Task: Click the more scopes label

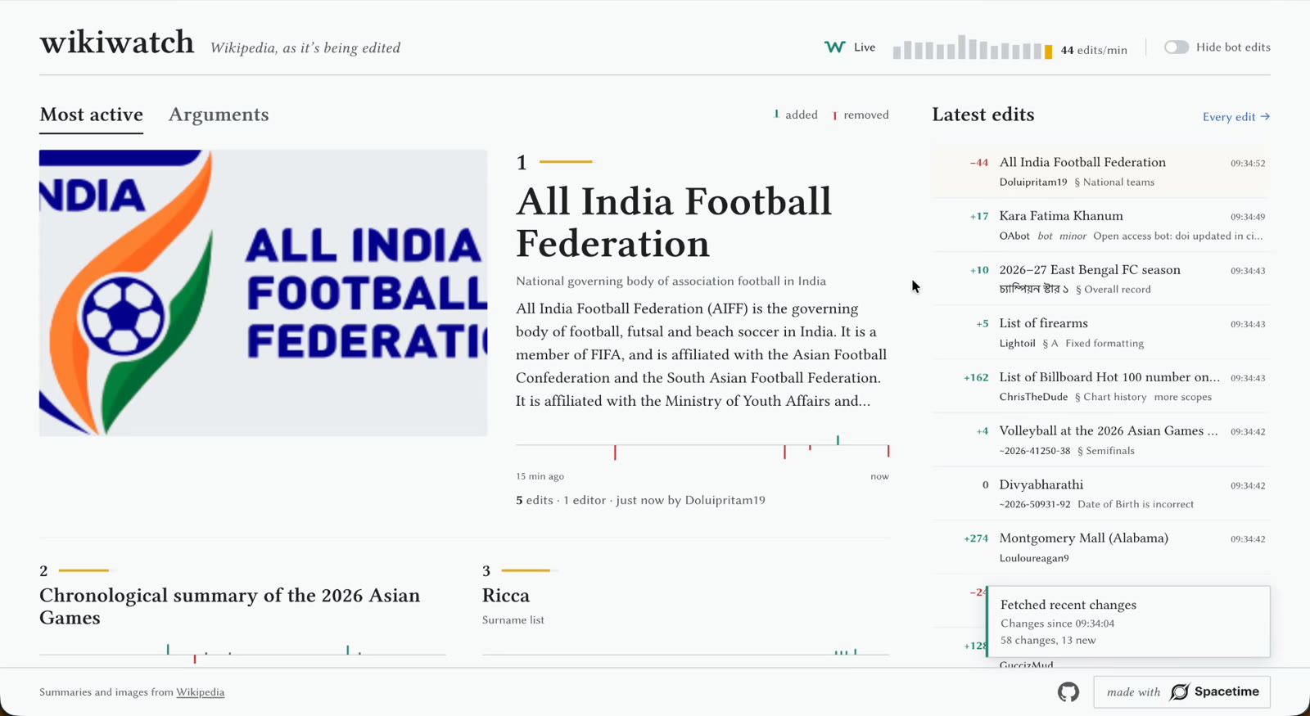Action: pyautogui.click(x=1182, y=397)
